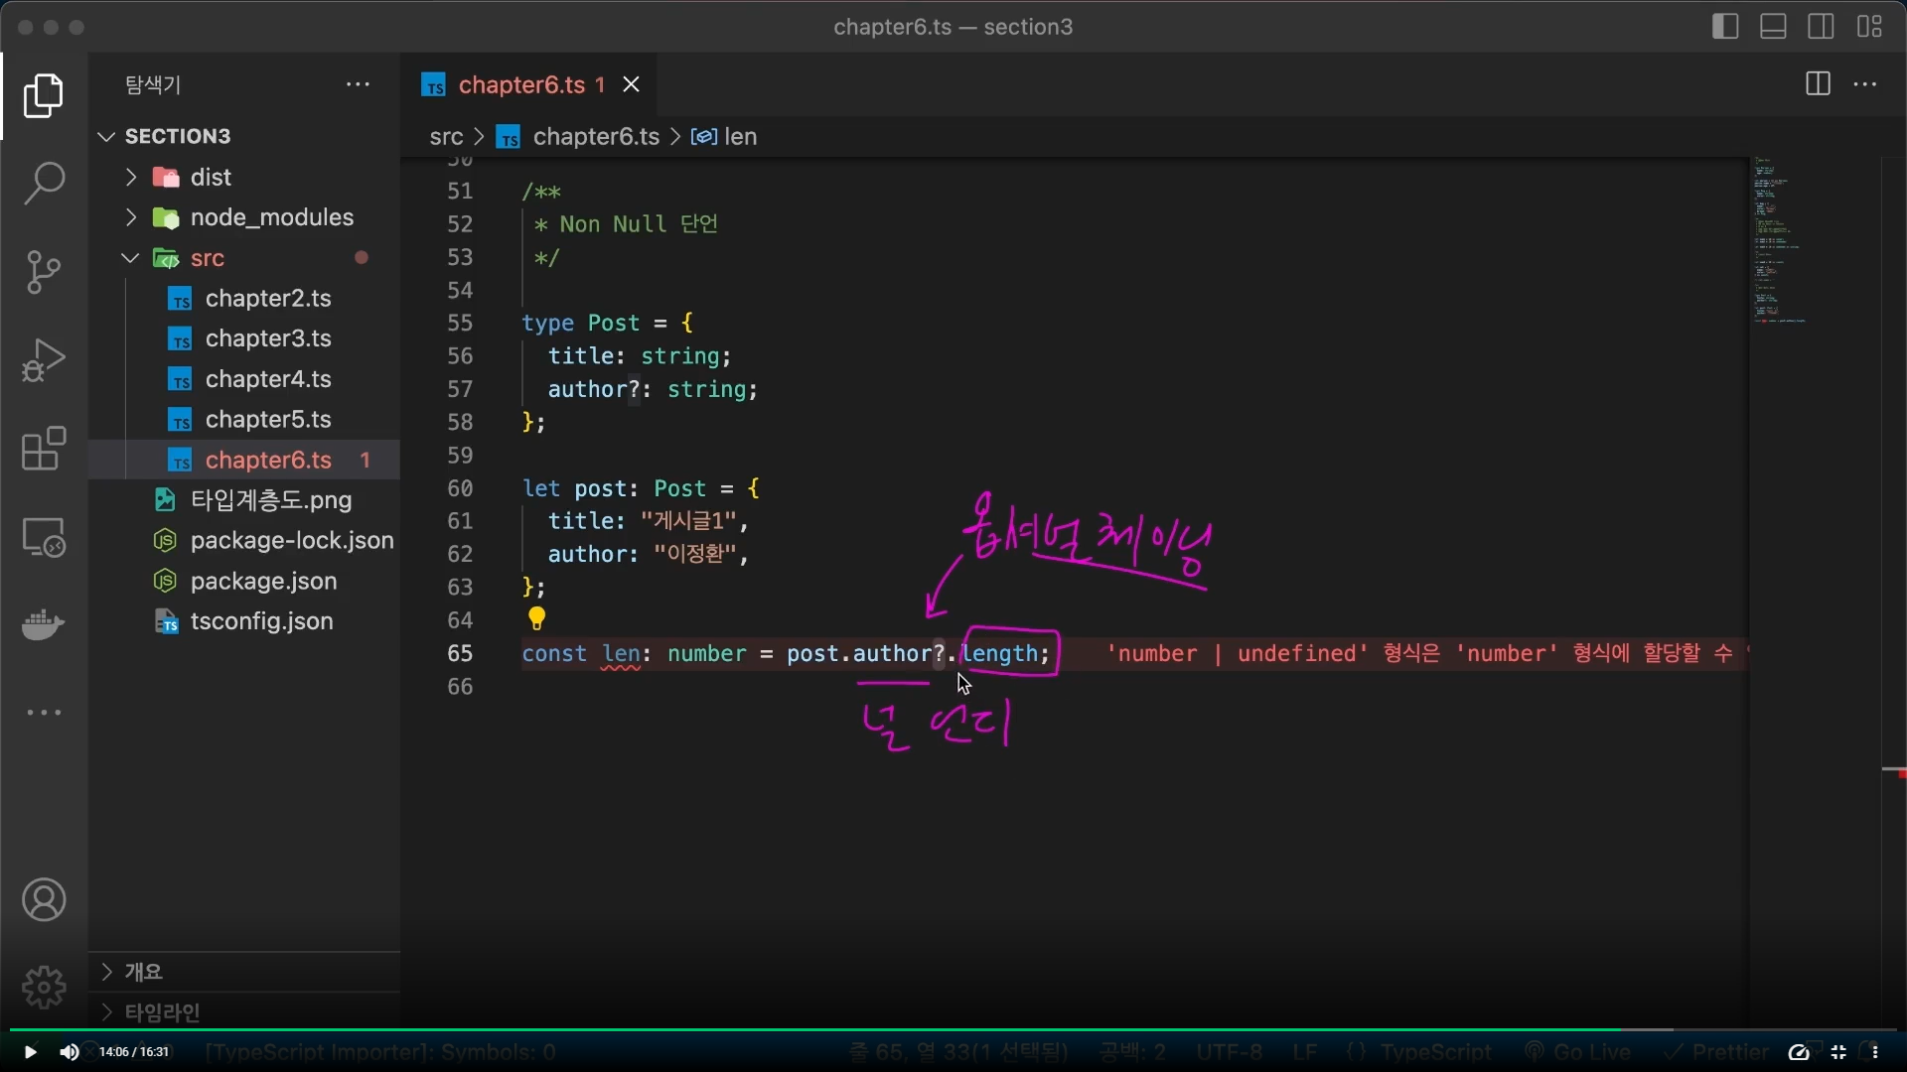1907x1072 pixels.
Task: Open the Manage settings gear
Action: point(44,987)
